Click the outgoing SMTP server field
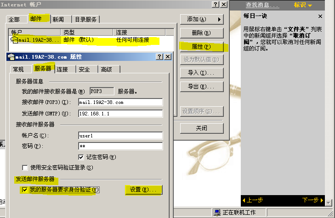The image size is (335, 218). (x=120, y=114)
